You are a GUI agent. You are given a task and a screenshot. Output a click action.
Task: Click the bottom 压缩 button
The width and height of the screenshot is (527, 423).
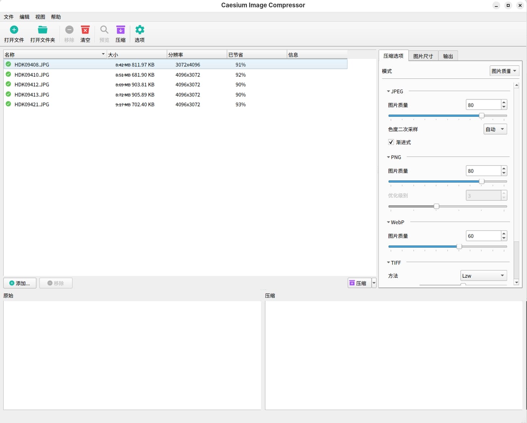[360, 283]
